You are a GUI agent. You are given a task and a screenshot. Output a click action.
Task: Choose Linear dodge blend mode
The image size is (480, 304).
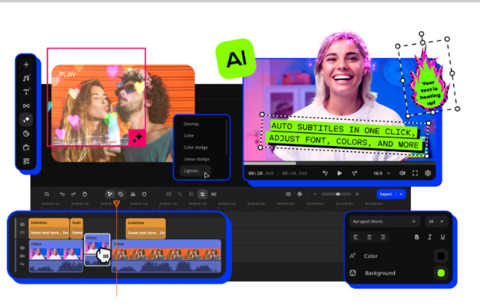tap(196, 159)
